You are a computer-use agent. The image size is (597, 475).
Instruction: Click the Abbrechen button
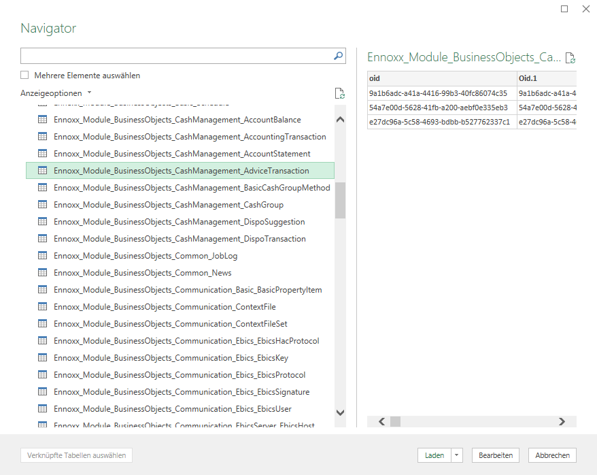(552, 455)
